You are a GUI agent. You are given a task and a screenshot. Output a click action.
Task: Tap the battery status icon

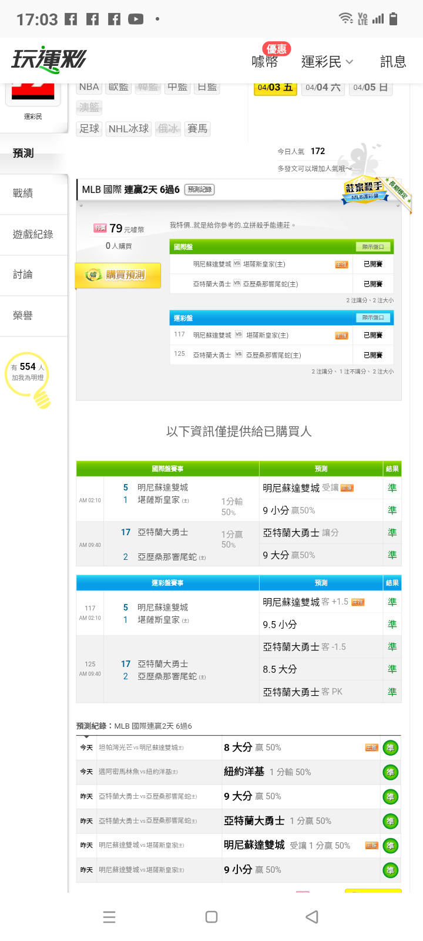tap(394, 18)
